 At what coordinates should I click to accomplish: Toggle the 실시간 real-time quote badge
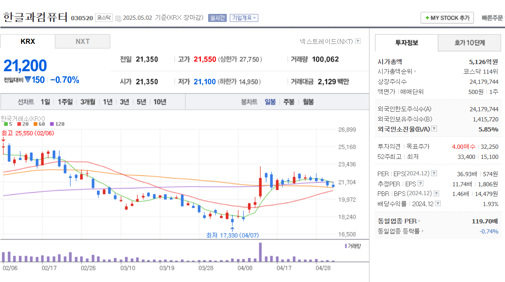(x=217, y=18)
